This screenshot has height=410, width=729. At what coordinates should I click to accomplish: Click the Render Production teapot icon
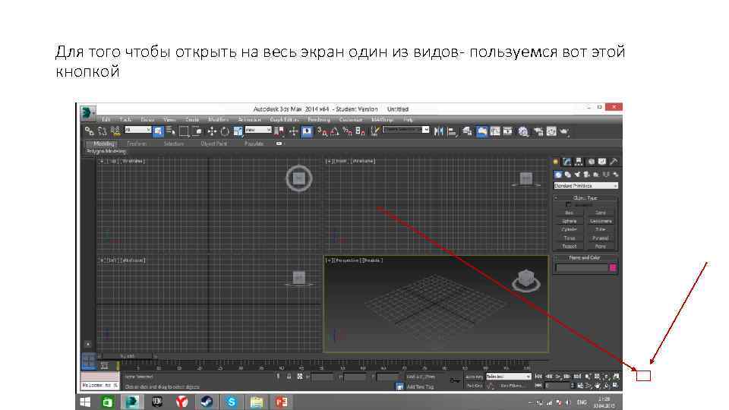pos(564,132)
